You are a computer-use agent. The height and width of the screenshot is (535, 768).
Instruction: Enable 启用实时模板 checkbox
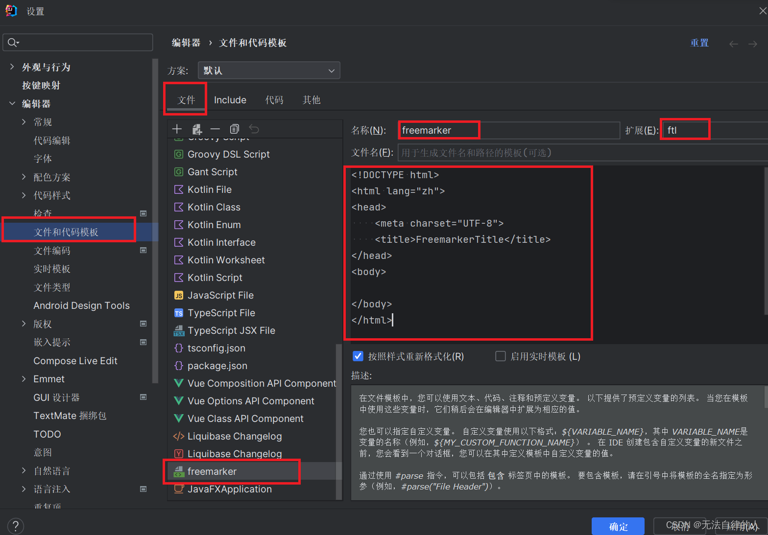(501, 356)
